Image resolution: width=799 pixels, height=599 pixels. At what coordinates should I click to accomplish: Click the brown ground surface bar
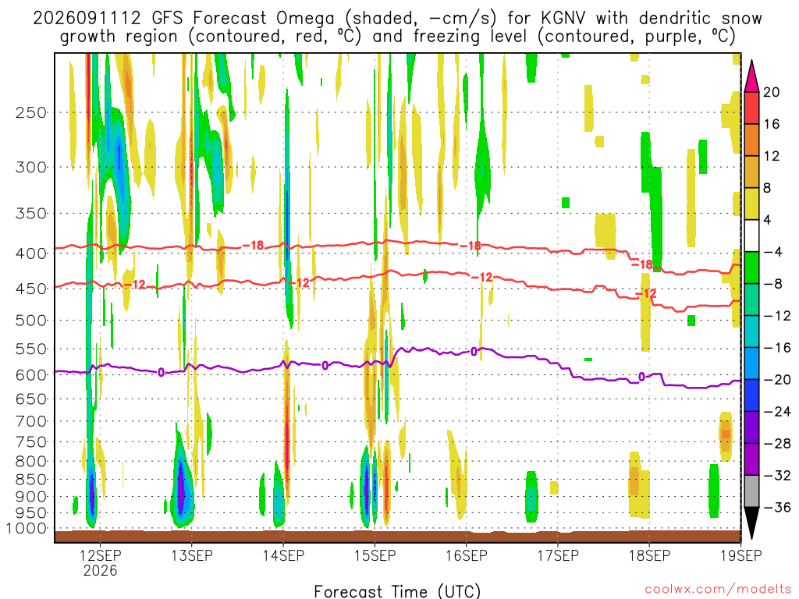point(397,537)
